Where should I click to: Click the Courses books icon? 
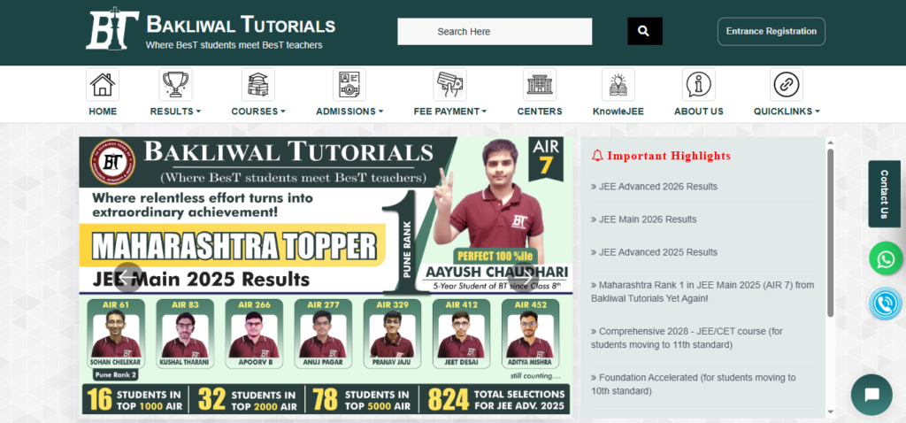(x=258, y=84)
